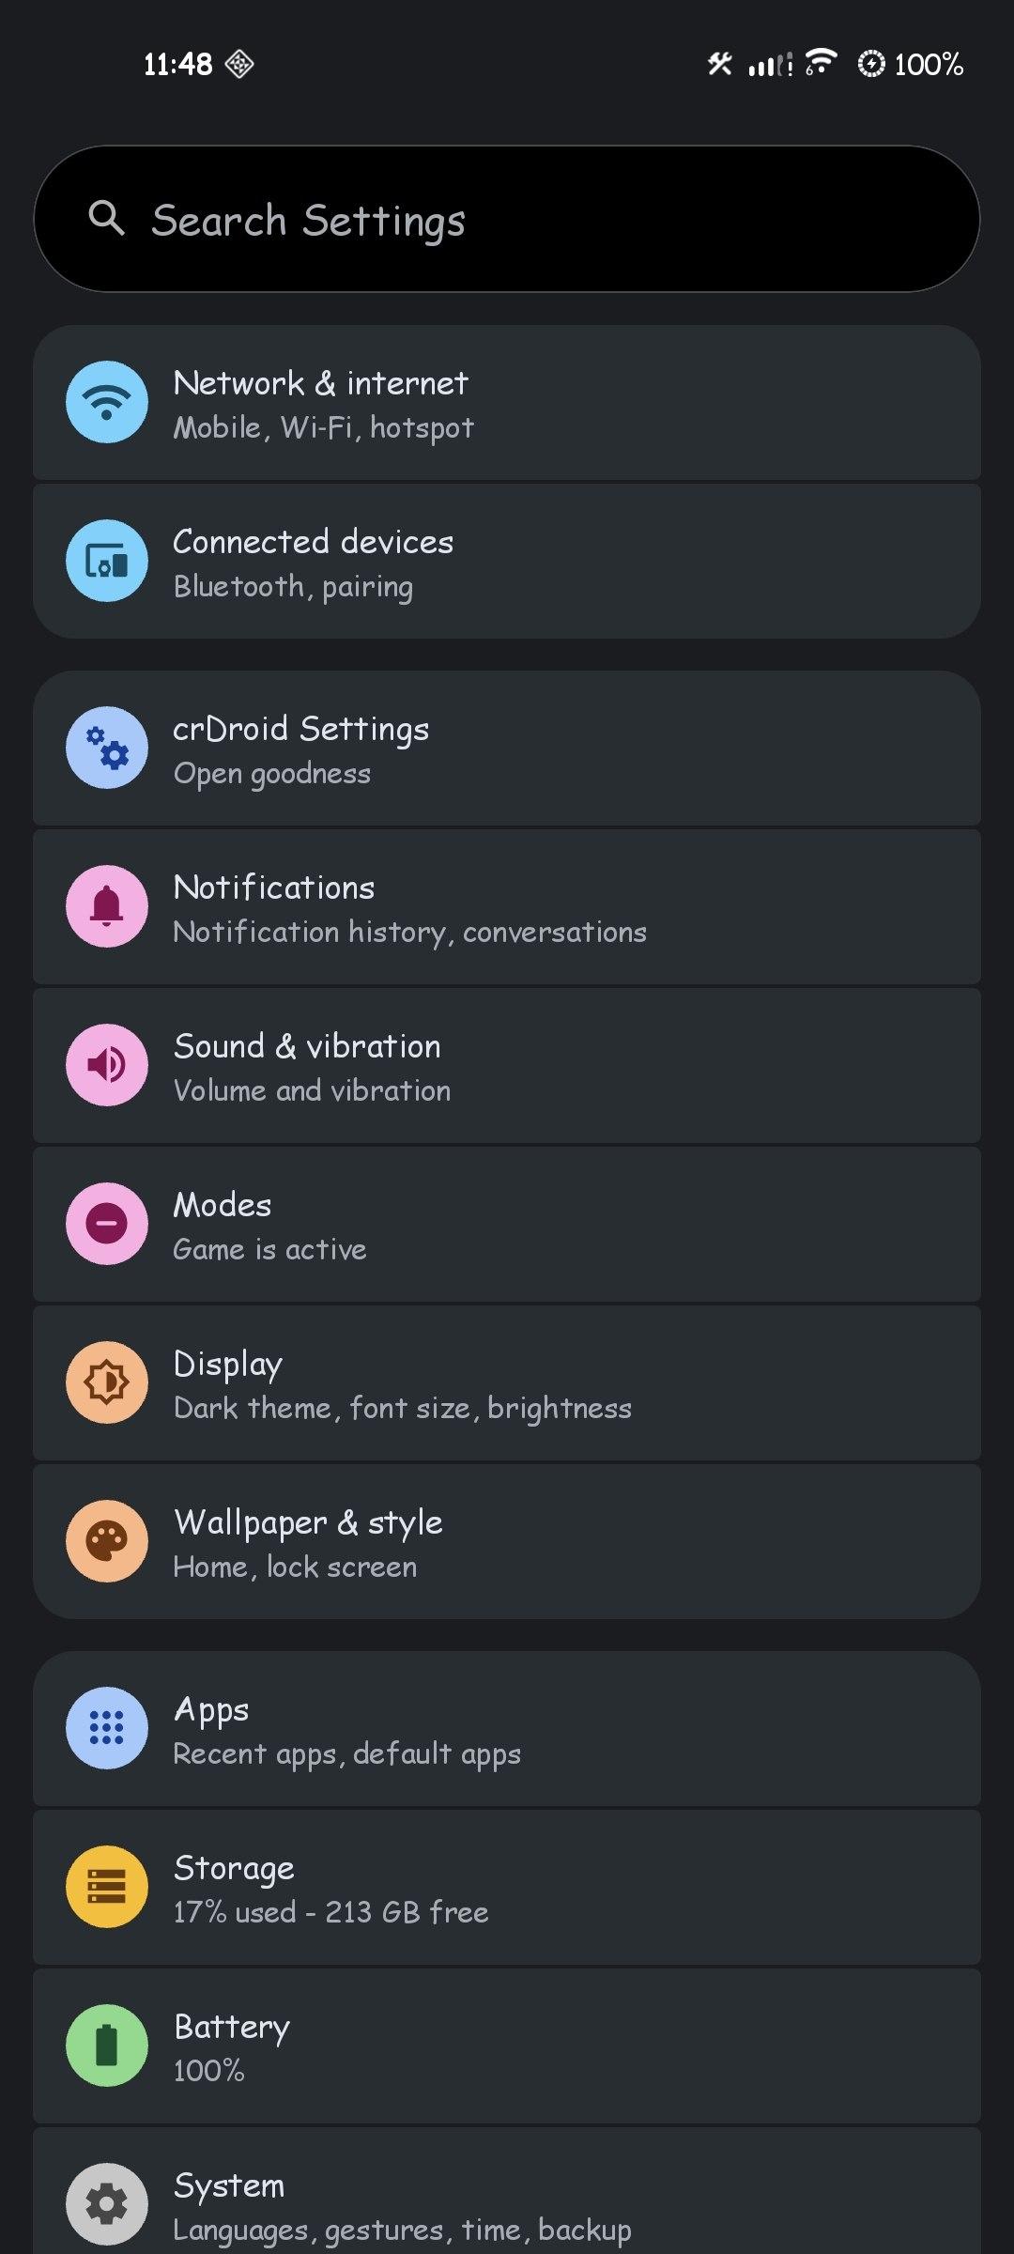Click the Search Settings field
1014x2254 pixels.
pyautogui.click(x=507, y=220)
